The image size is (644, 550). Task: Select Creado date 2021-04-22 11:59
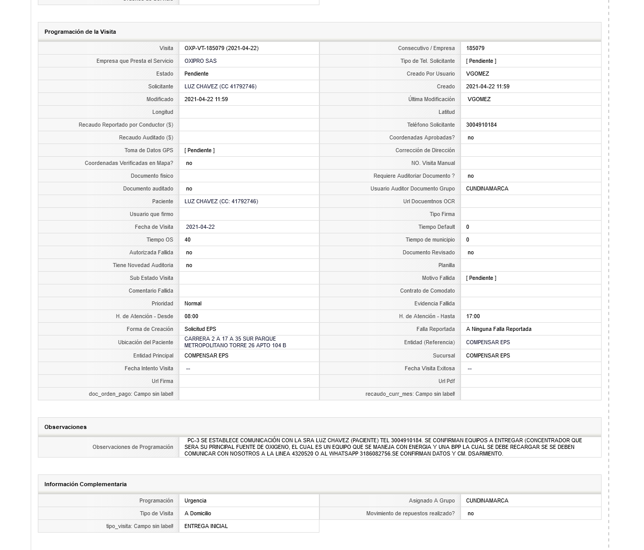click(488, 86)
